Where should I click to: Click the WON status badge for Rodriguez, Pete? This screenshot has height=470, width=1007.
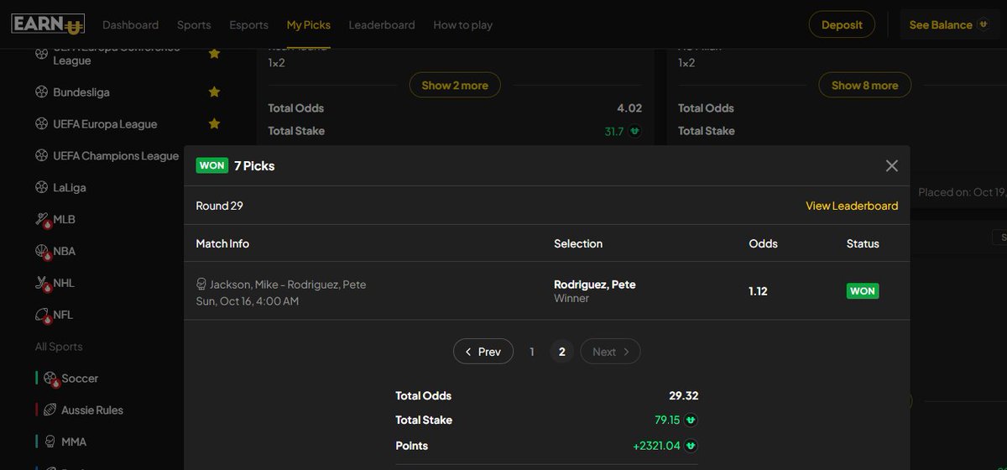point(863,291)
